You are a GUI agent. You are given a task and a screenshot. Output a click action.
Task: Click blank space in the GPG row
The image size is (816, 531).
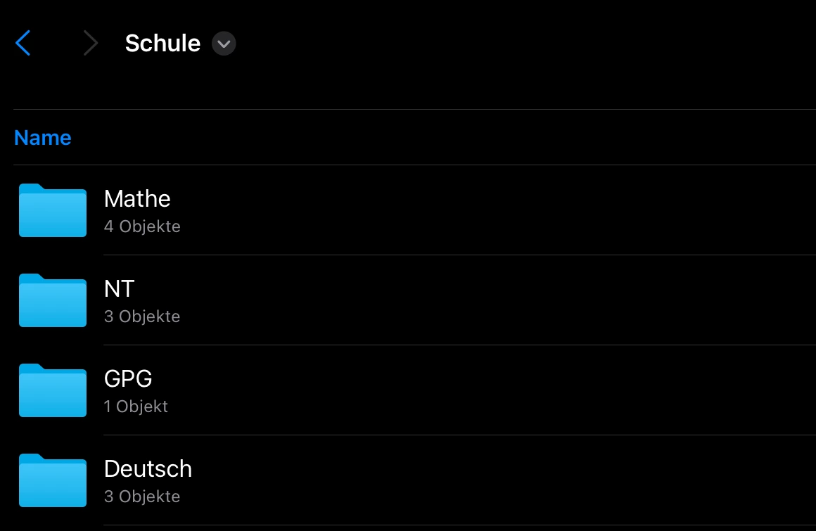[x=492, y=390]
